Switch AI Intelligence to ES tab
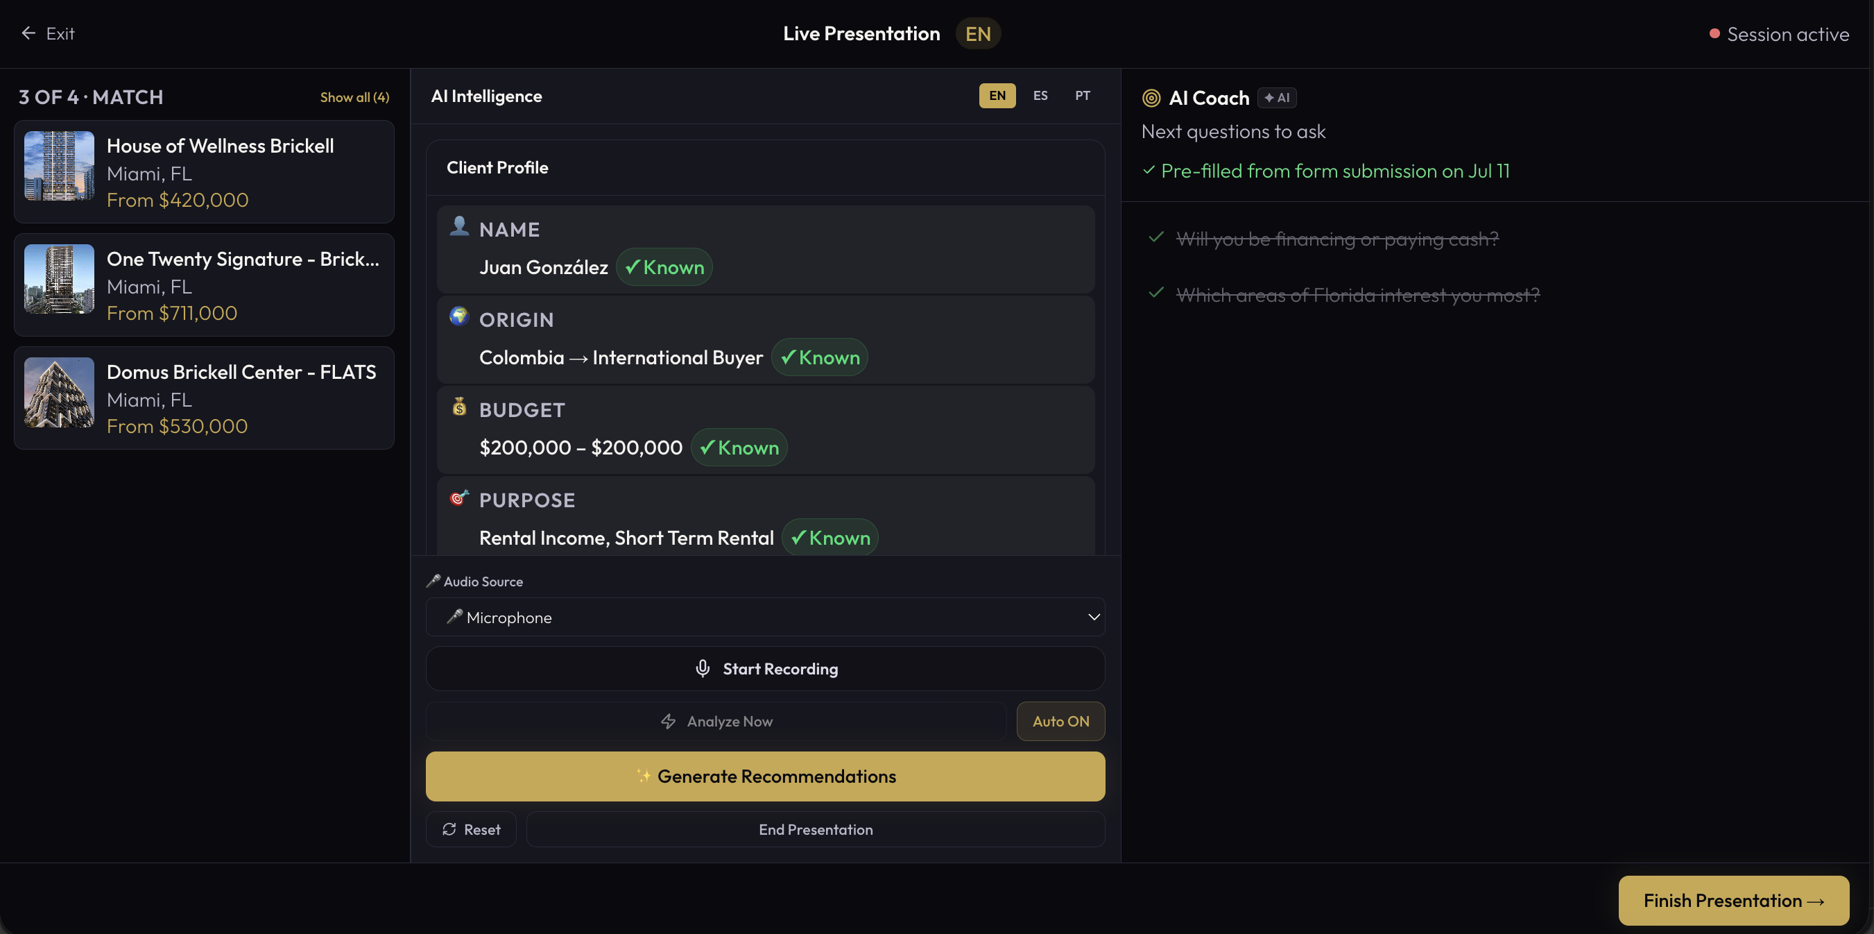 tap(1040, 96)
